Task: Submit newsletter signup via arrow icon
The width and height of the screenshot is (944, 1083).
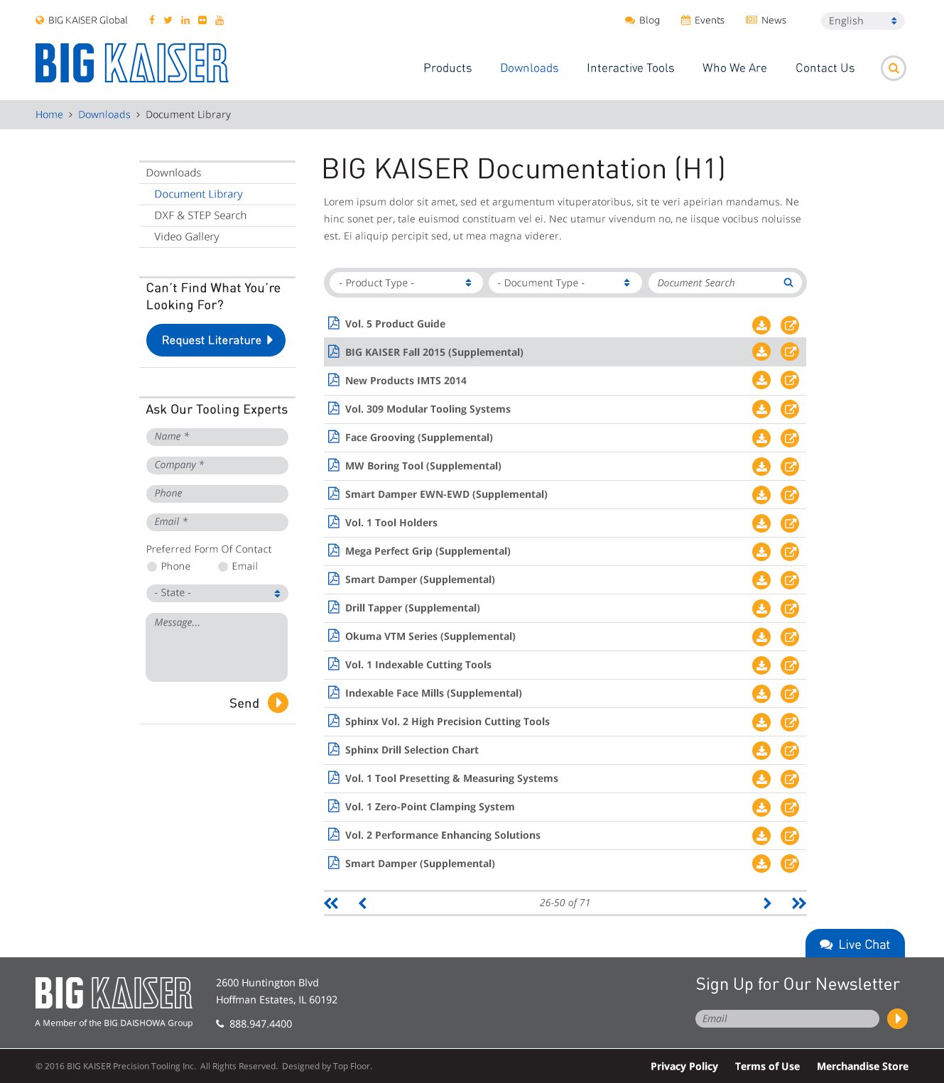Action: click(897, 1018)
